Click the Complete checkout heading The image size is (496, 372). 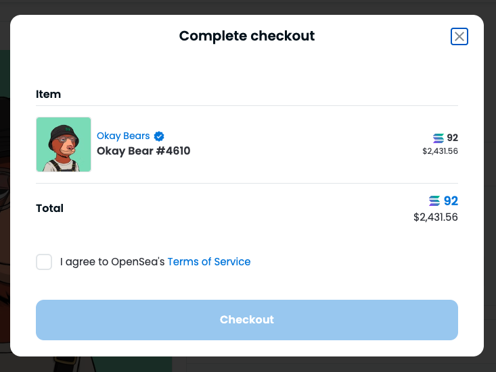pyautogui.click(x=247, y=36)
